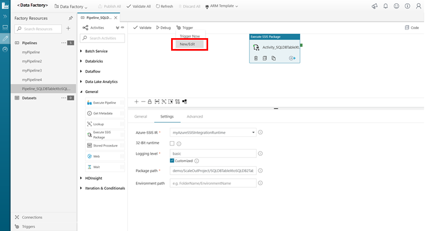This screenshot has width=425, height=231.
Task: Open the overview icon in sidebar
Action: pyautogui.click(x=5, y=27)
